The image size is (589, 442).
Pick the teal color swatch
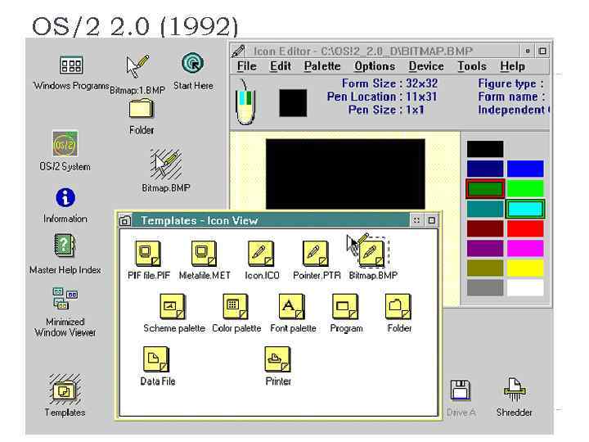point(485,209)
